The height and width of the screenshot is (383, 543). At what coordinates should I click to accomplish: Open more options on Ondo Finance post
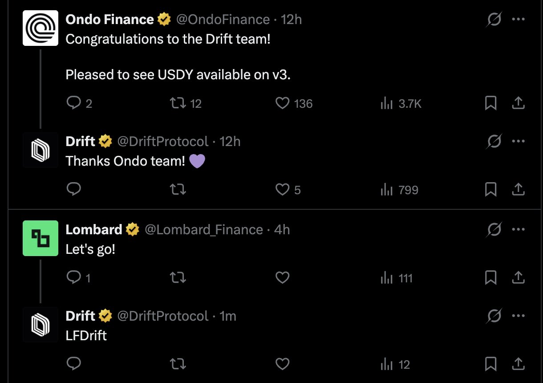519,19
